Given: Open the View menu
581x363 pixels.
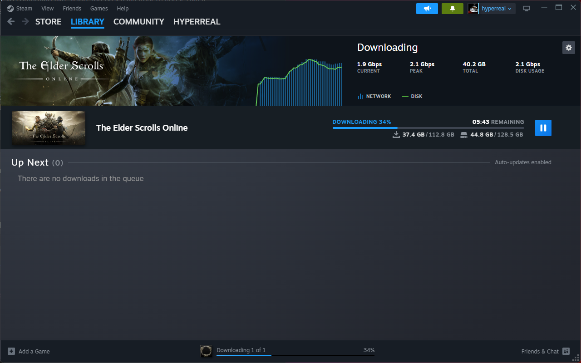Looking at the screenshot, I should click(x=47, y=8).
